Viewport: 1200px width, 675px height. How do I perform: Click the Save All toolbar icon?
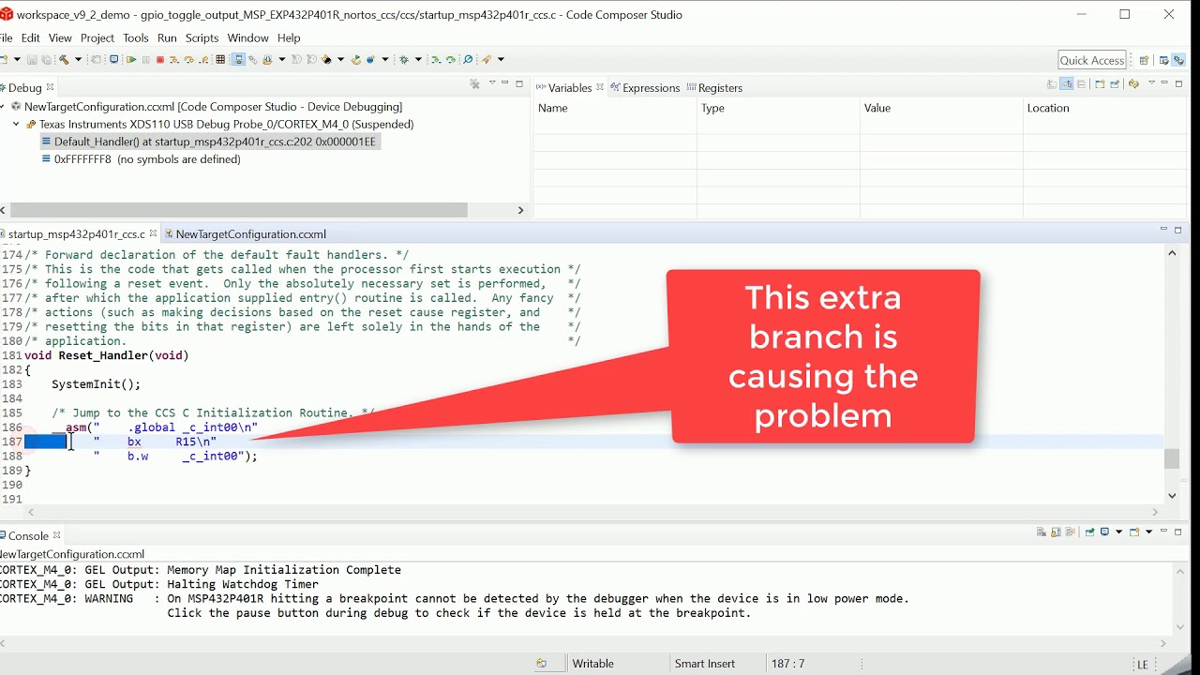(x=46, y=59)
